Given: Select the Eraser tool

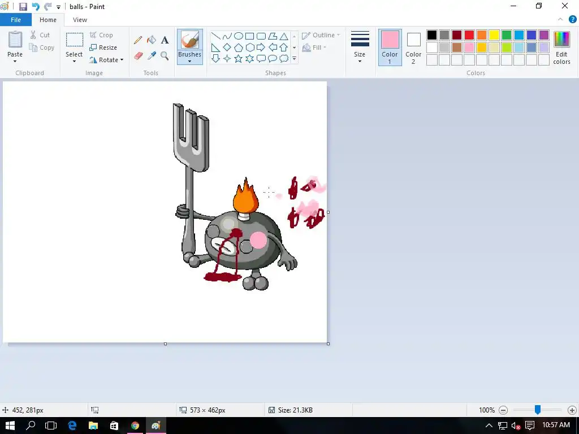Looking at the screenshot, I should [138, 56].
